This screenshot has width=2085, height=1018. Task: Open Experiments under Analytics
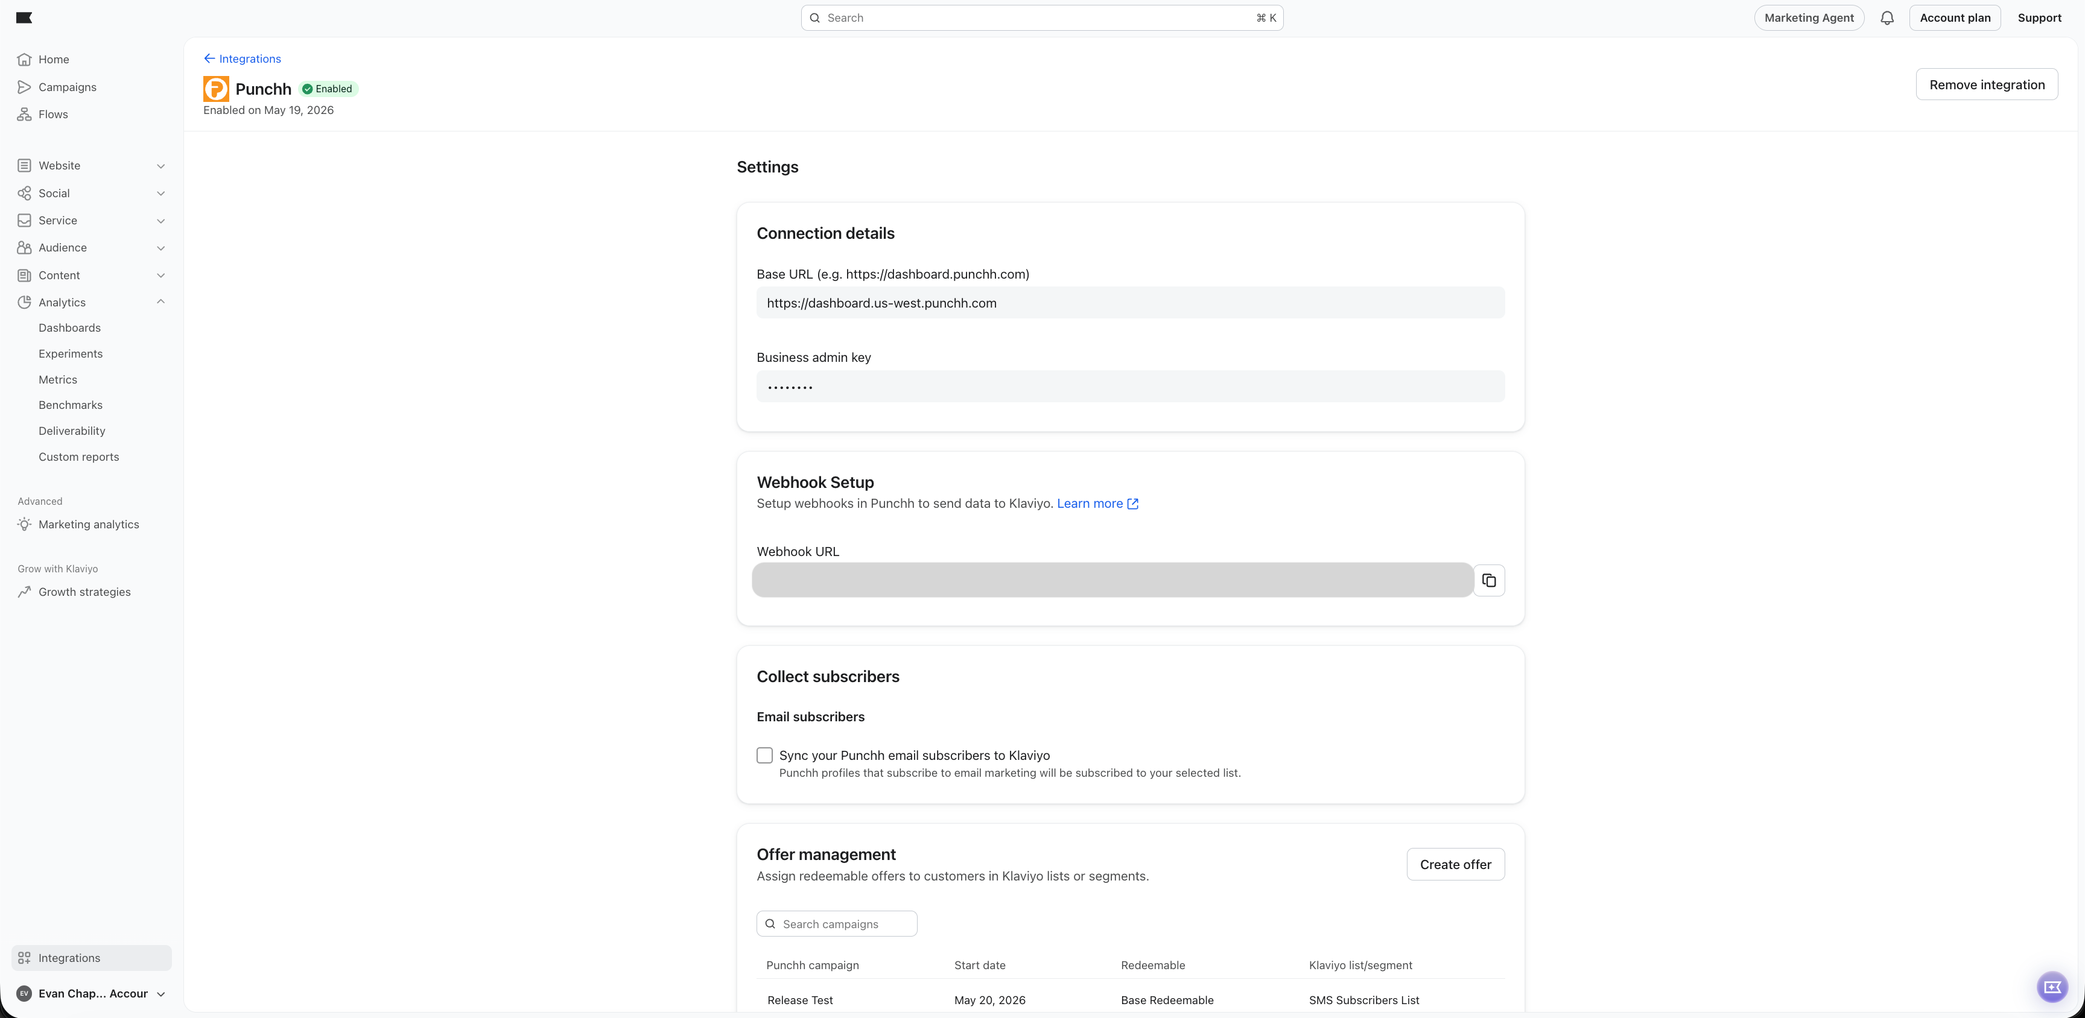coord(71,353)
